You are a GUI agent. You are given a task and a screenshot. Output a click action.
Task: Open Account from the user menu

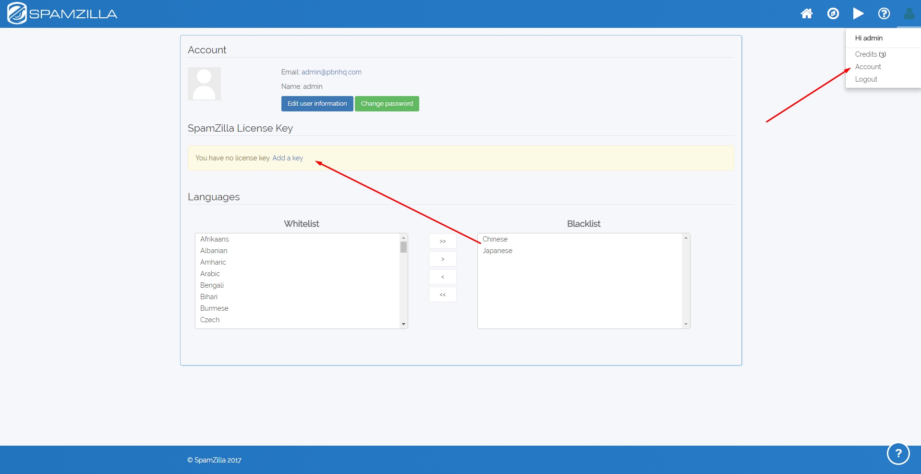point(868,67)
